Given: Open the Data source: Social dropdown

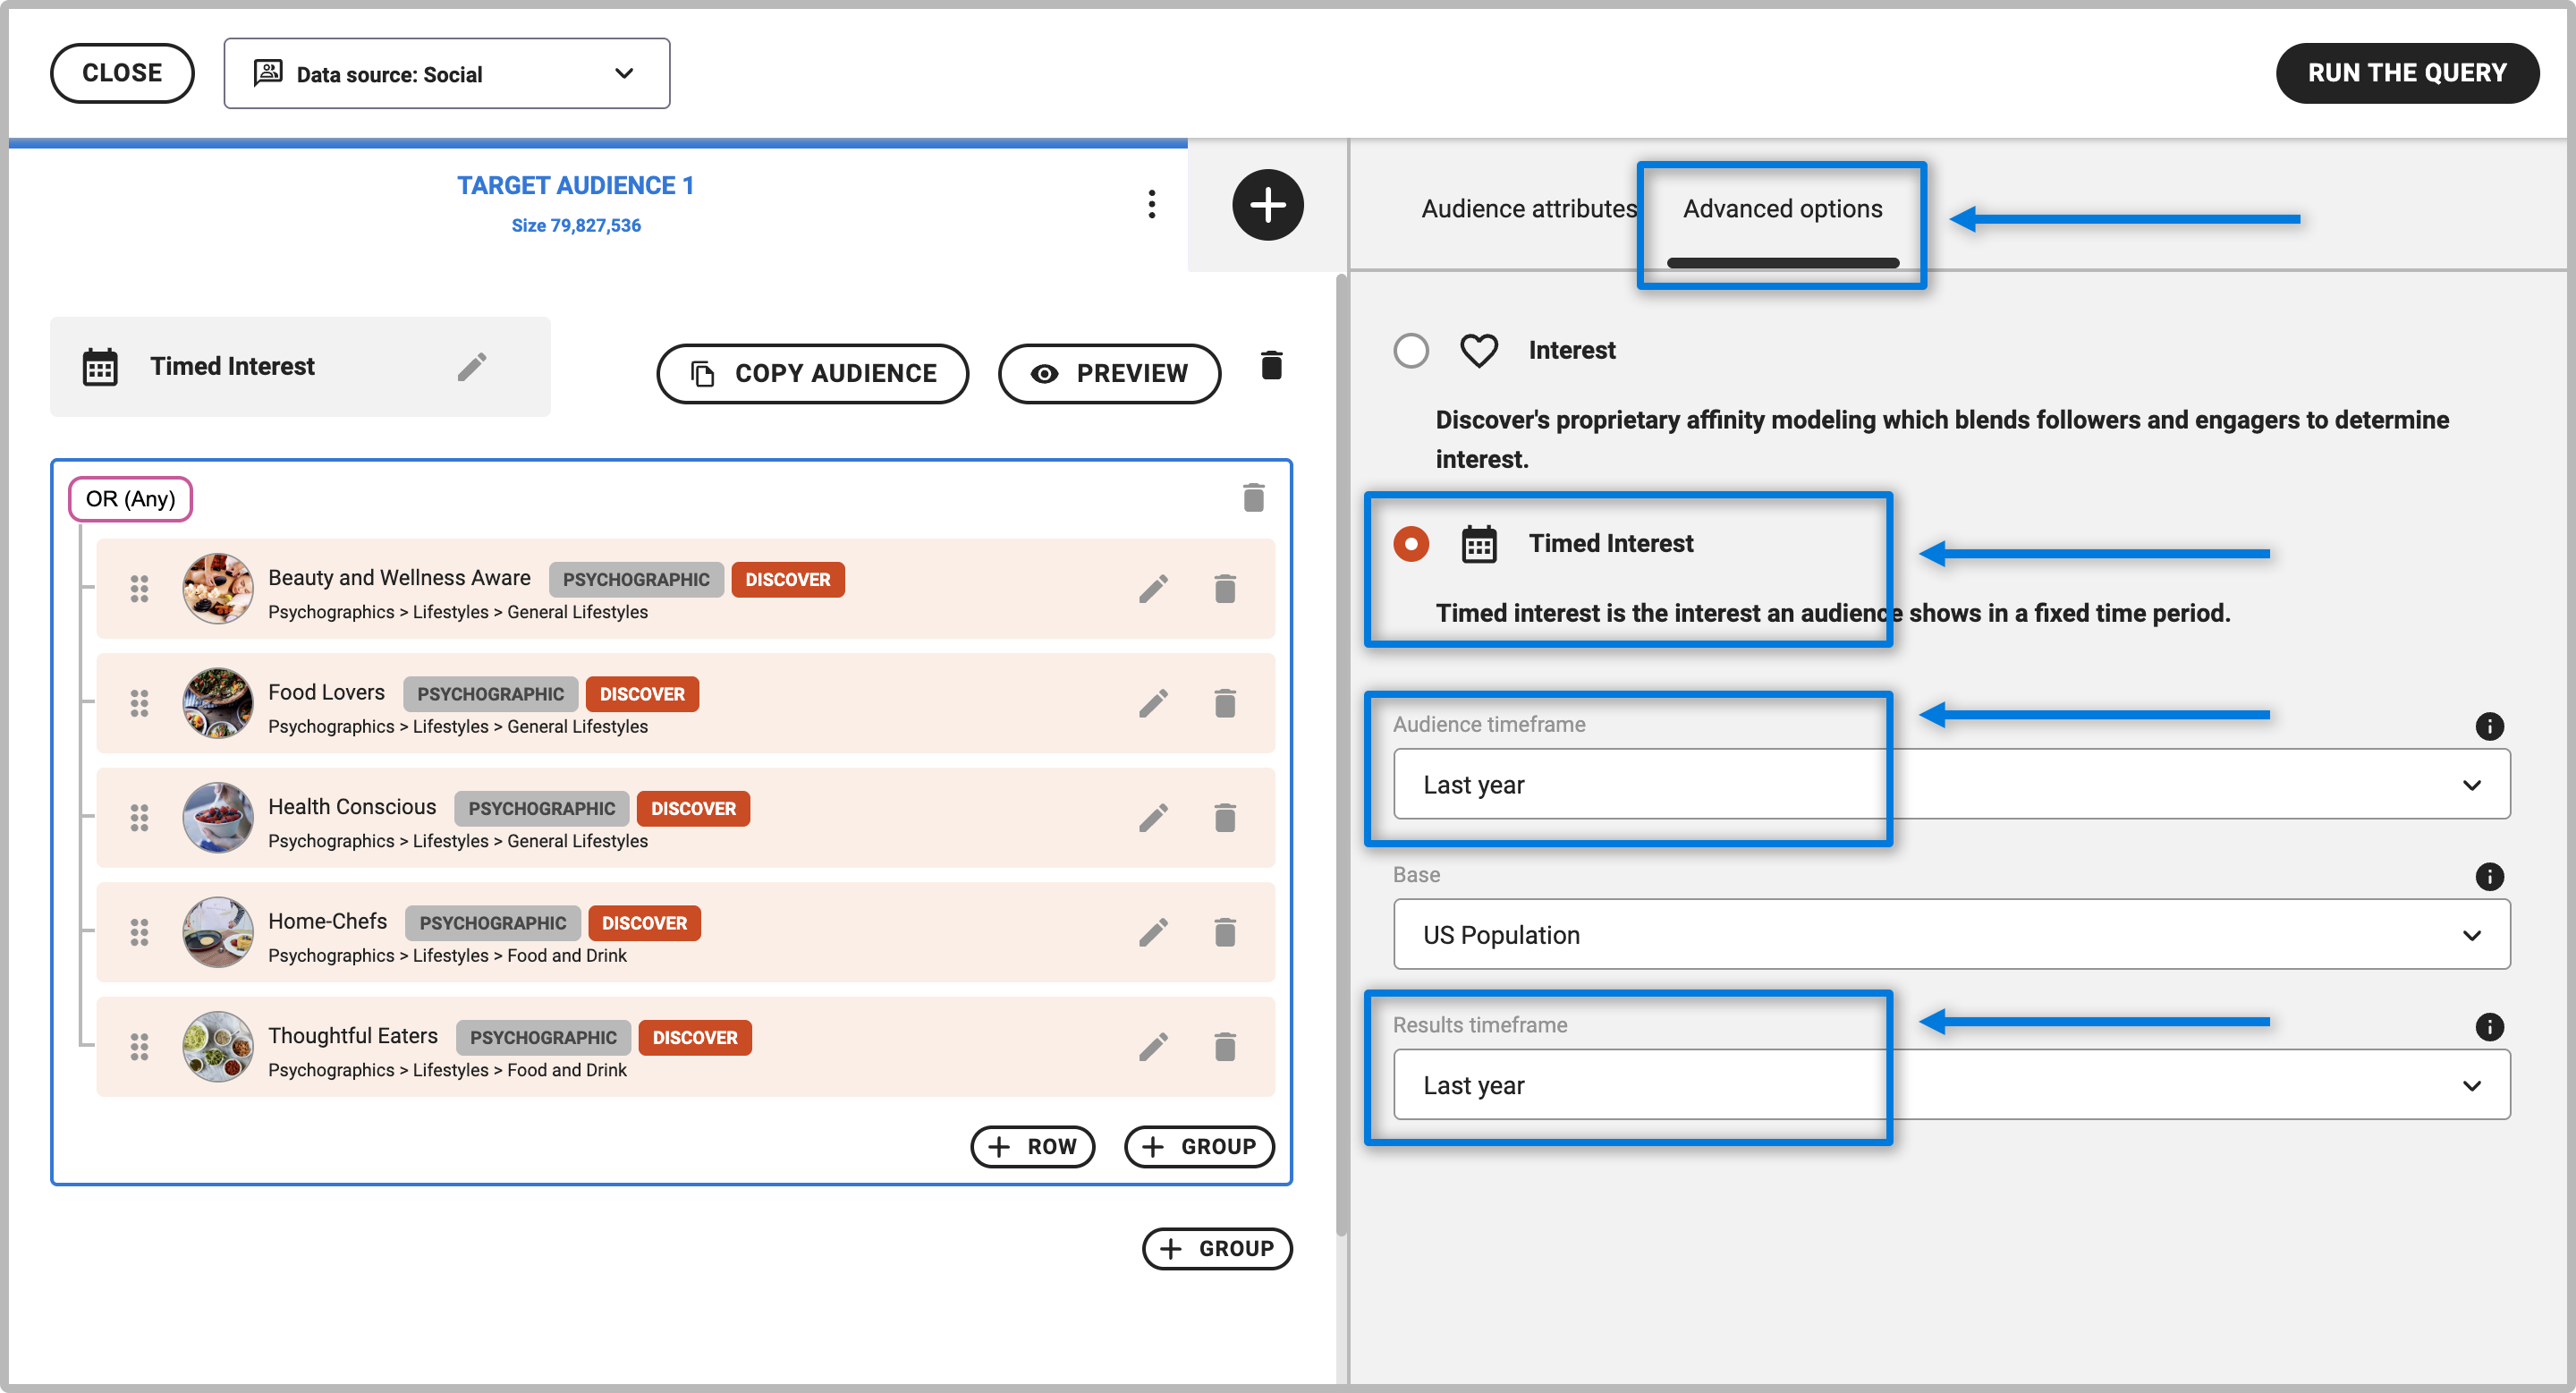Looking at the screenshot, I should [x=446, y=74].
